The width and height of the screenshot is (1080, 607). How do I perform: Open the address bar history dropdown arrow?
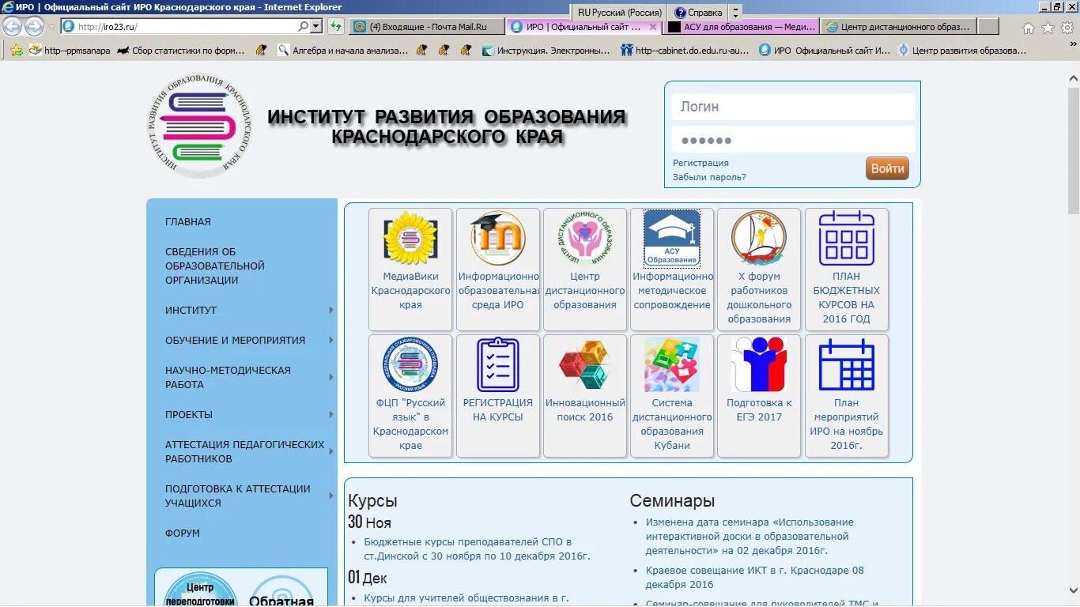pyautogui.click(x=317, y=26)
